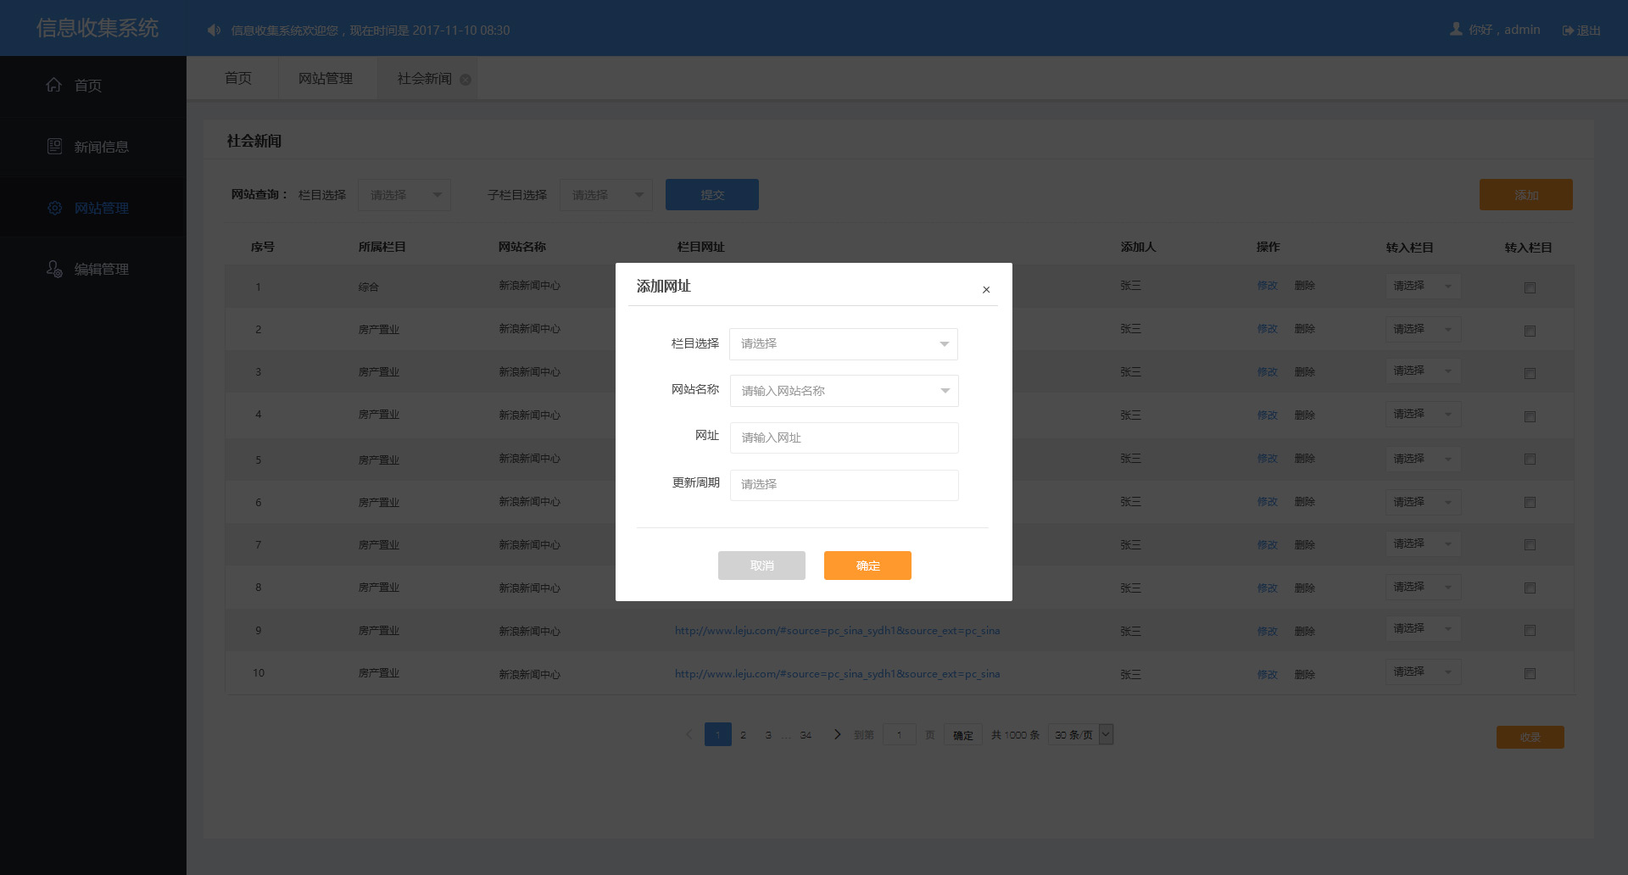Screen dimensions: 1628x875
Task: Click the 网址 input field in dialog
Action: [844, 437]
